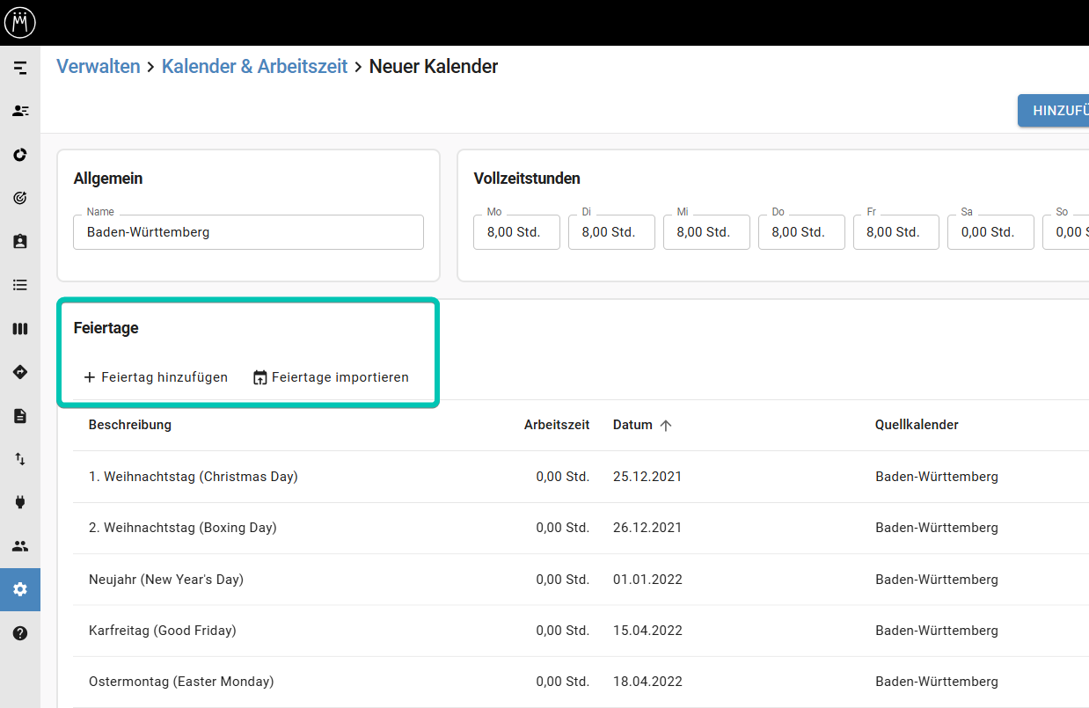
Task: Open the people group sidebar icon
Action: pyautogui.click(x=20, y=546)
